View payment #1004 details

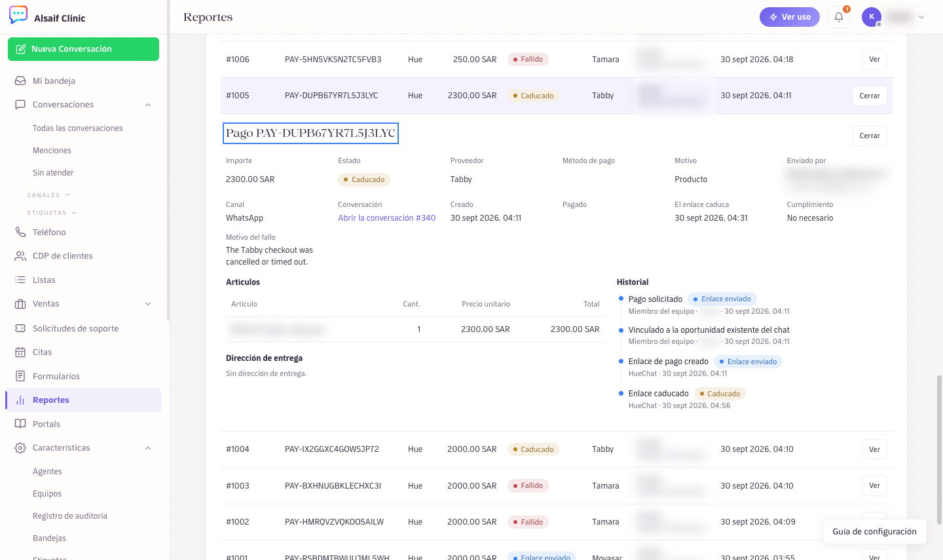click(874, 449)
